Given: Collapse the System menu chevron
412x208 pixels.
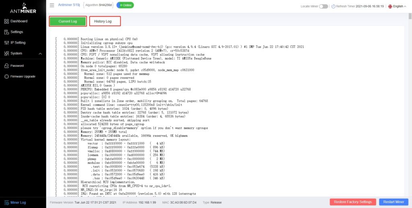Looking at the screenshot, I should (40, 54).
